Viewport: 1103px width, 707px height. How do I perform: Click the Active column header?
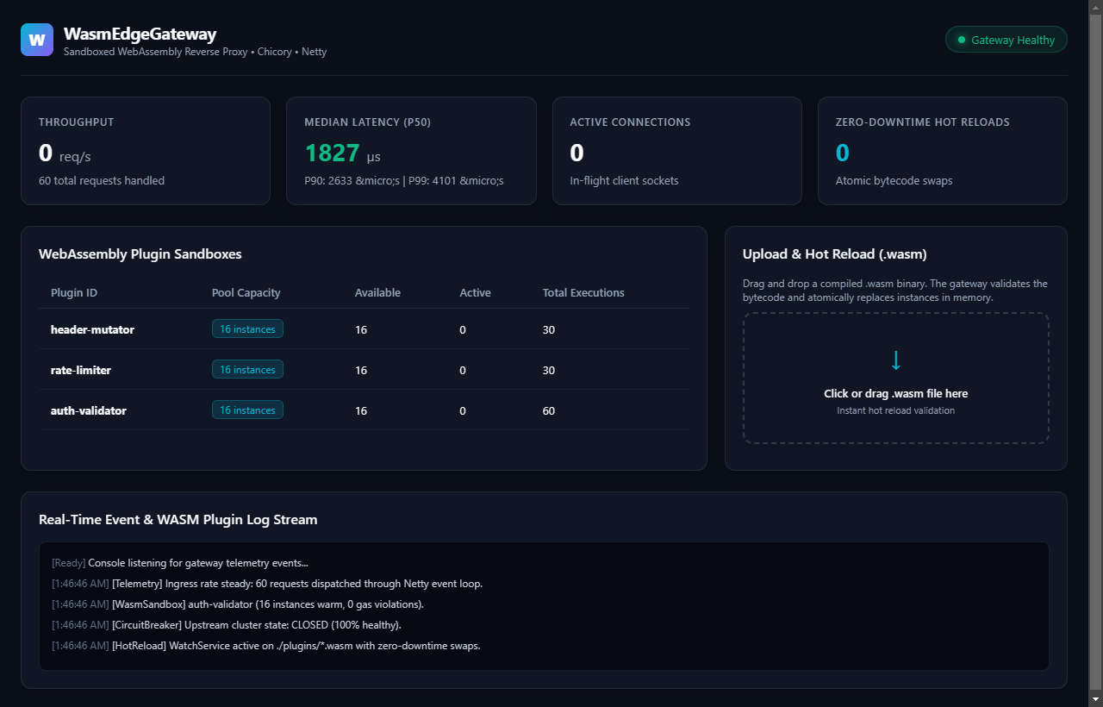point(475,293)
